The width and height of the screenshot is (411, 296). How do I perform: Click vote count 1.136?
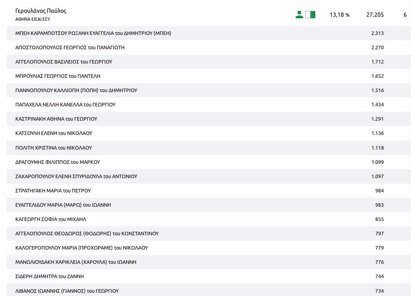click(377, 133)
